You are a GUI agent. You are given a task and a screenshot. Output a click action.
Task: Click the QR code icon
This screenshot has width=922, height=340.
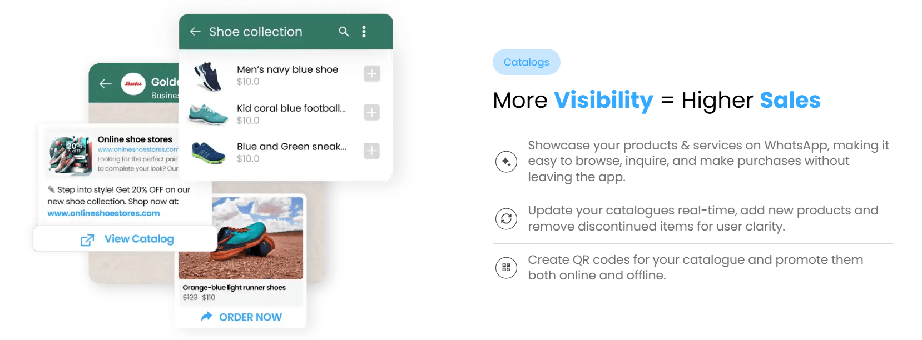[x=506, y=268]
